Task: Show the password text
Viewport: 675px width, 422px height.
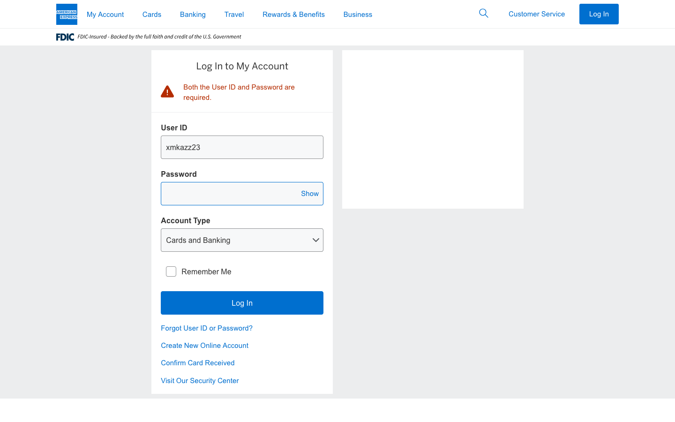Action: [x=309, y=194]
